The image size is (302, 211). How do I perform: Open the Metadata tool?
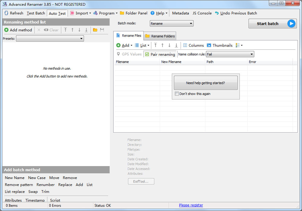[x=181, y=13]
